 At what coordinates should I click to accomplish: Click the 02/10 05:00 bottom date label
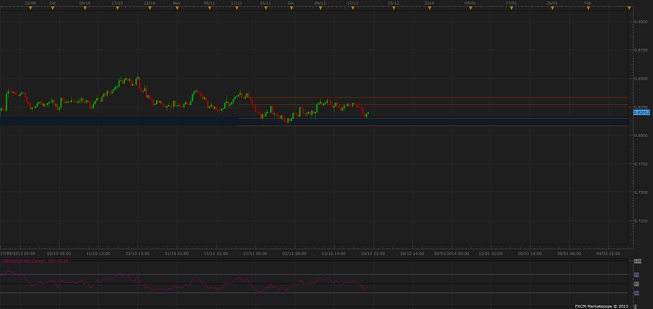click(x=58, y=253)
